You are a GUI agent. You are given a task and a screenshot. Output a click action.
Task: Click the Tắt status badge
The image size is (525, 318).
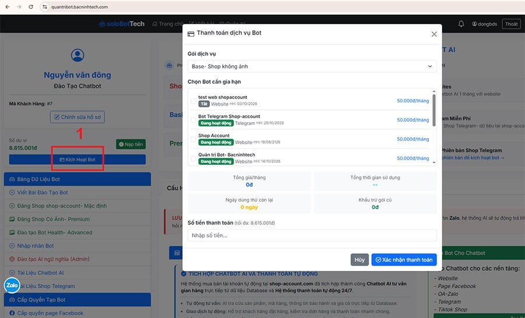(x=204, y=104)
